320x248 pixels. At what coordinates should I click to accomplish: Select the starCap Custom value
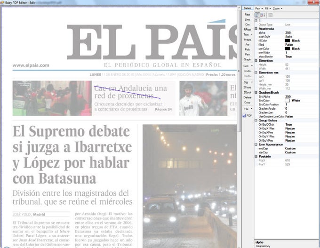point(290,152)
